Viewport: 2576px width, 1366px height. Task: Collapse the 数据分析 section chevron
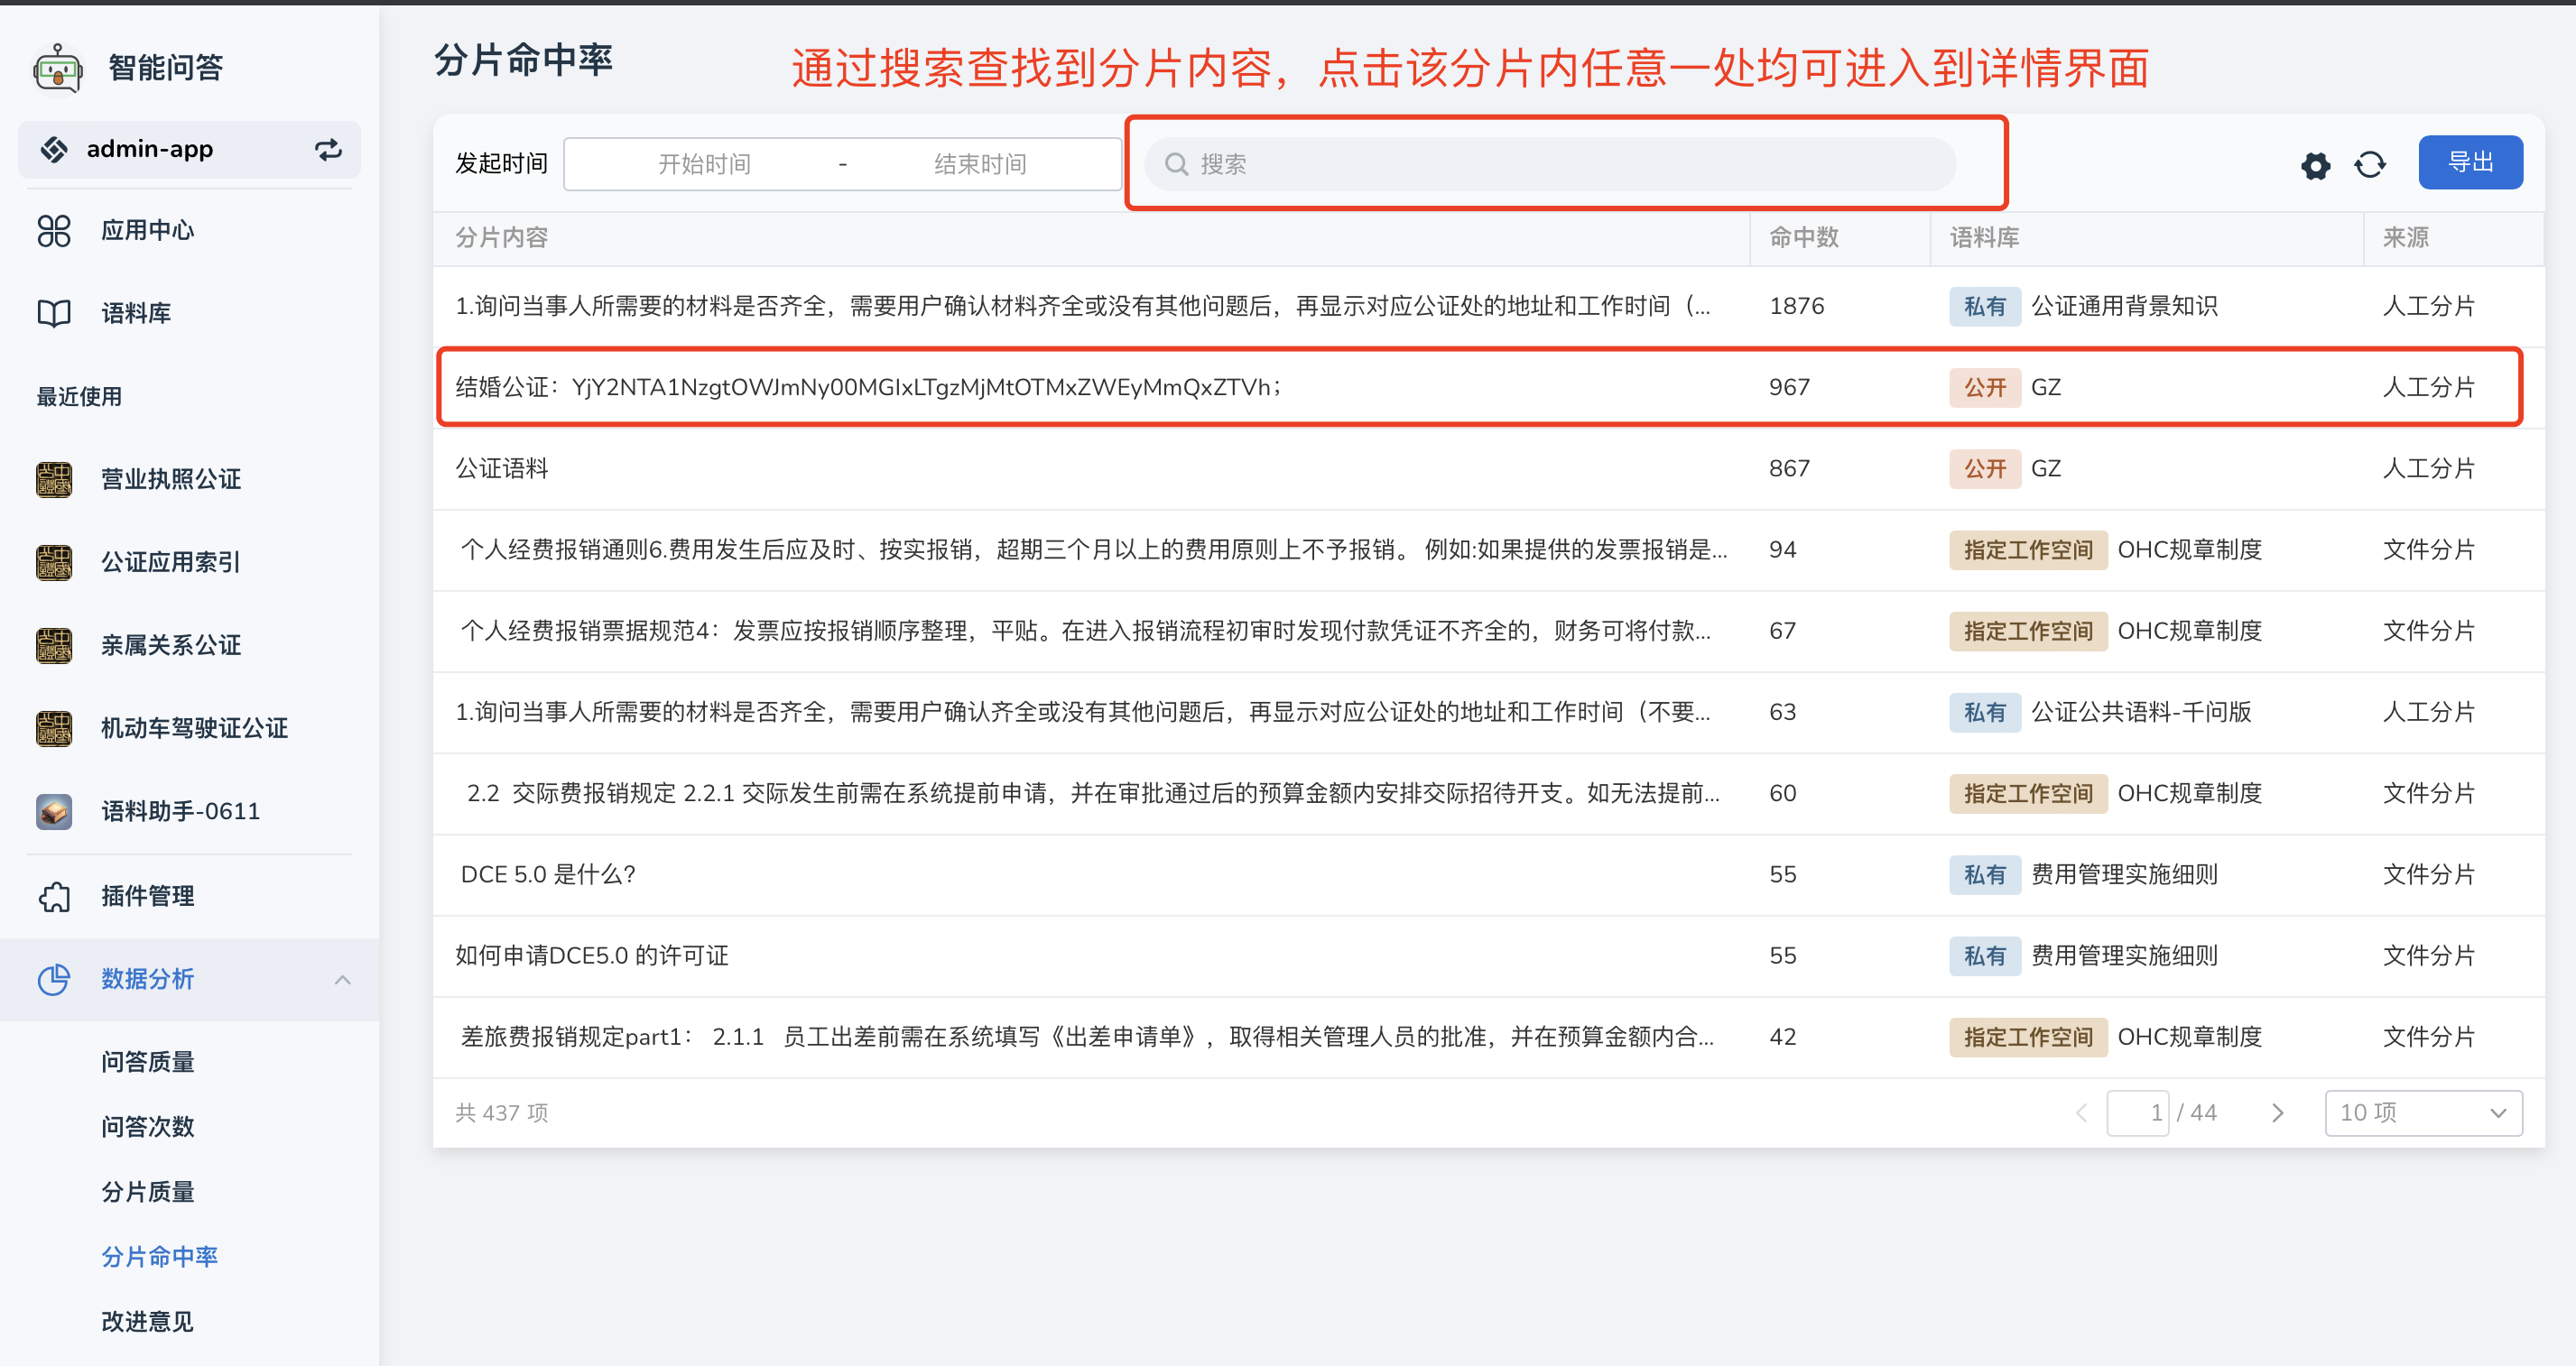pos(344,979)
